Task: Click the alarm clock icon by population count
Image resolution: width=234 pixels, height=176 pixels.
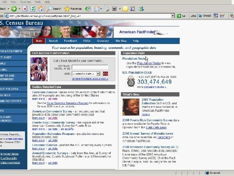Action: tap(131, 81)
